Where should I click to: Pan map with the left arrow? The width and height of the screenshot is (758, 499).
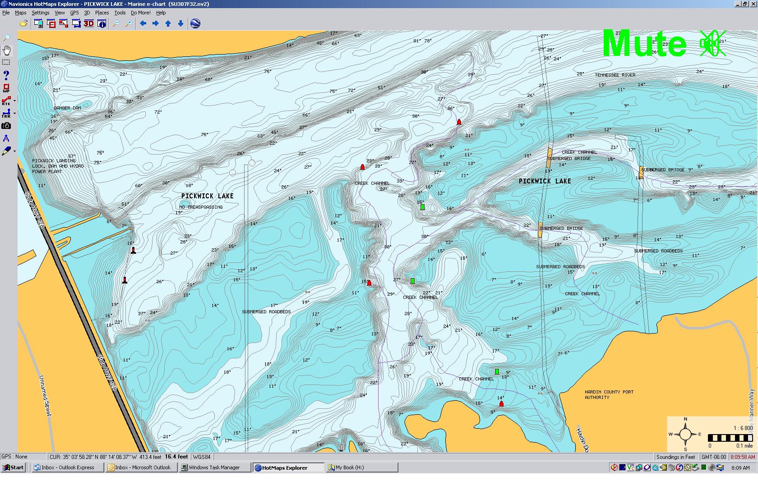coord(143,23)
